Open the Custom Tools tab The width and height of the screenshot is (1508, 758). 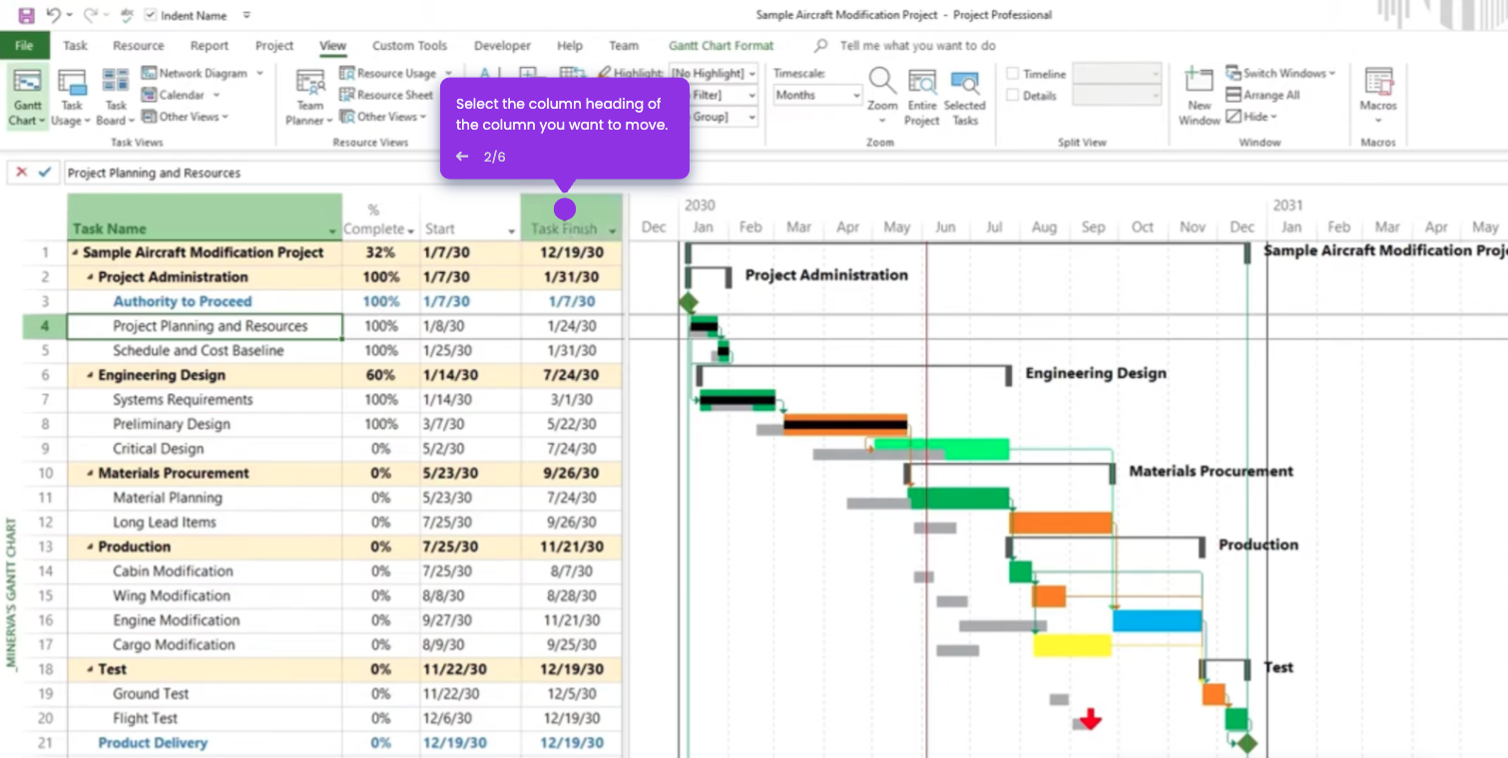tap(409, 46)
